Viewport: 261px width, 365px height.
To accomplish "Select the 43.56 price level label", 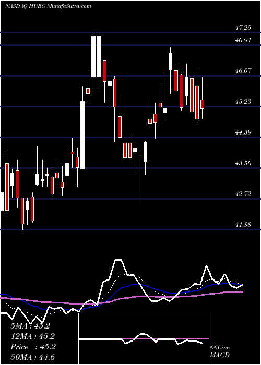I will pyautogui.click(x=243, y=163).
